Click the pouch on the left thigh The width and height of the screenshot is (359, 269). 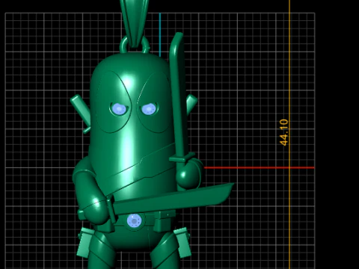coord(85,242)
